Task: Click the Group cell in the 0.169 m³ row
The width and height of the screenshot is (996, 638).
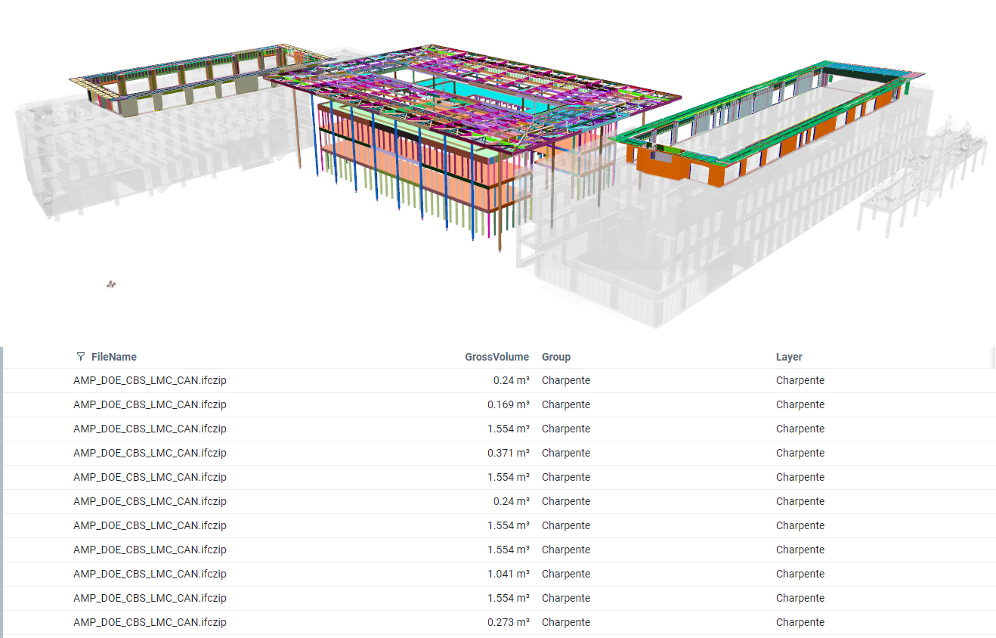Action: coord(566,404)
